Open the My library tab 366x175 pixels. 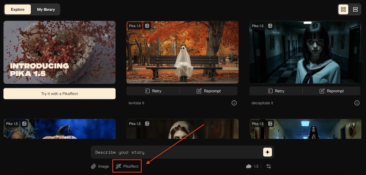coord(46,10)
